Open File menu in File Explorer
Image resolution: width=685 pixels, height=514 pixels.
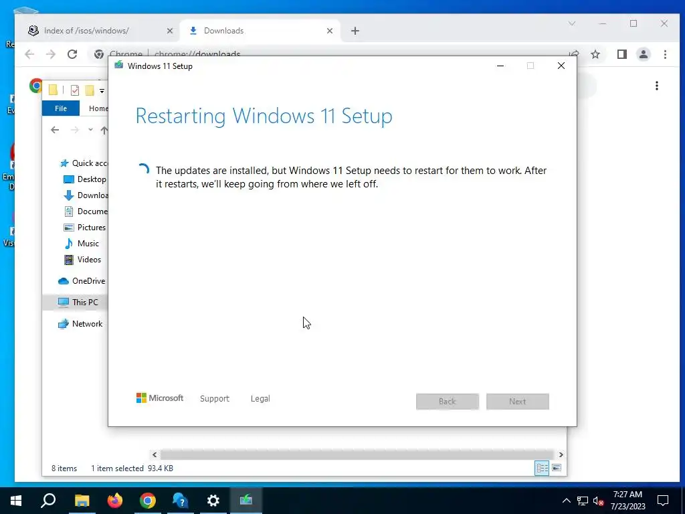pos(61,108)
